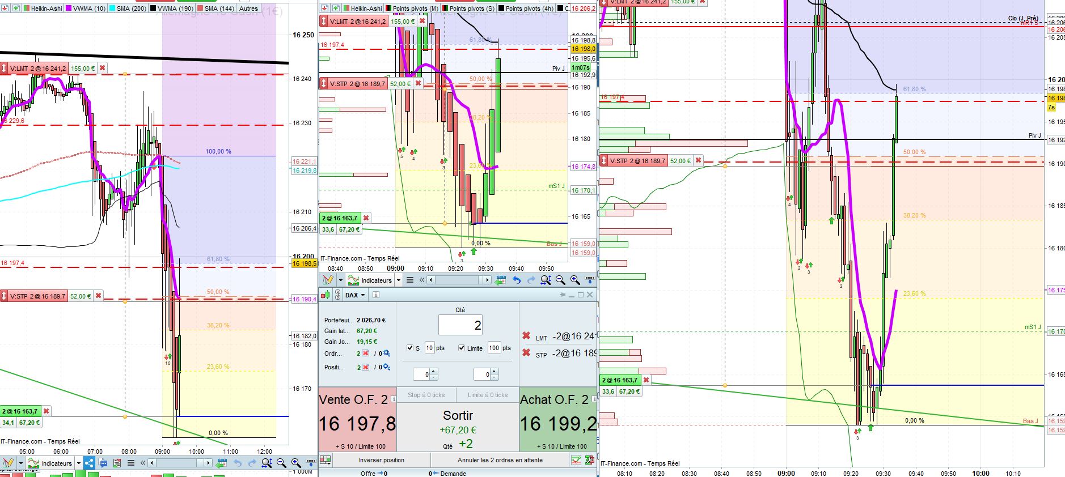Expand Indicateurs dropdown arrow in middle chart

tap(398, 280)
